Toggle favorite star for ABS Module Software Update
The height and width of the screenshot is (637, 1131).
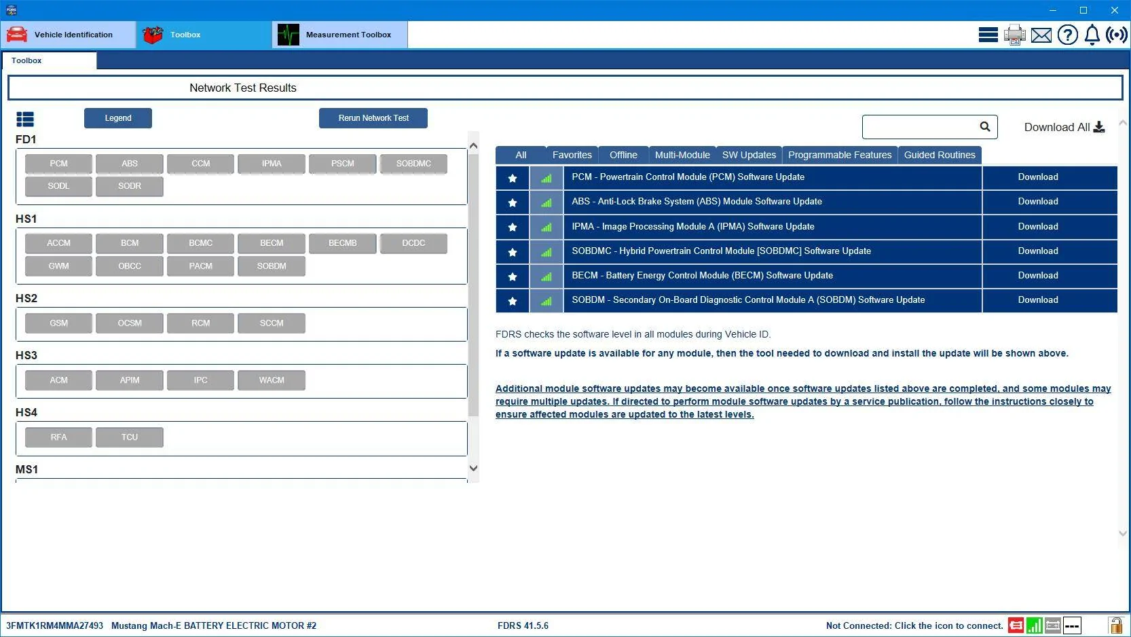[513, 202]
